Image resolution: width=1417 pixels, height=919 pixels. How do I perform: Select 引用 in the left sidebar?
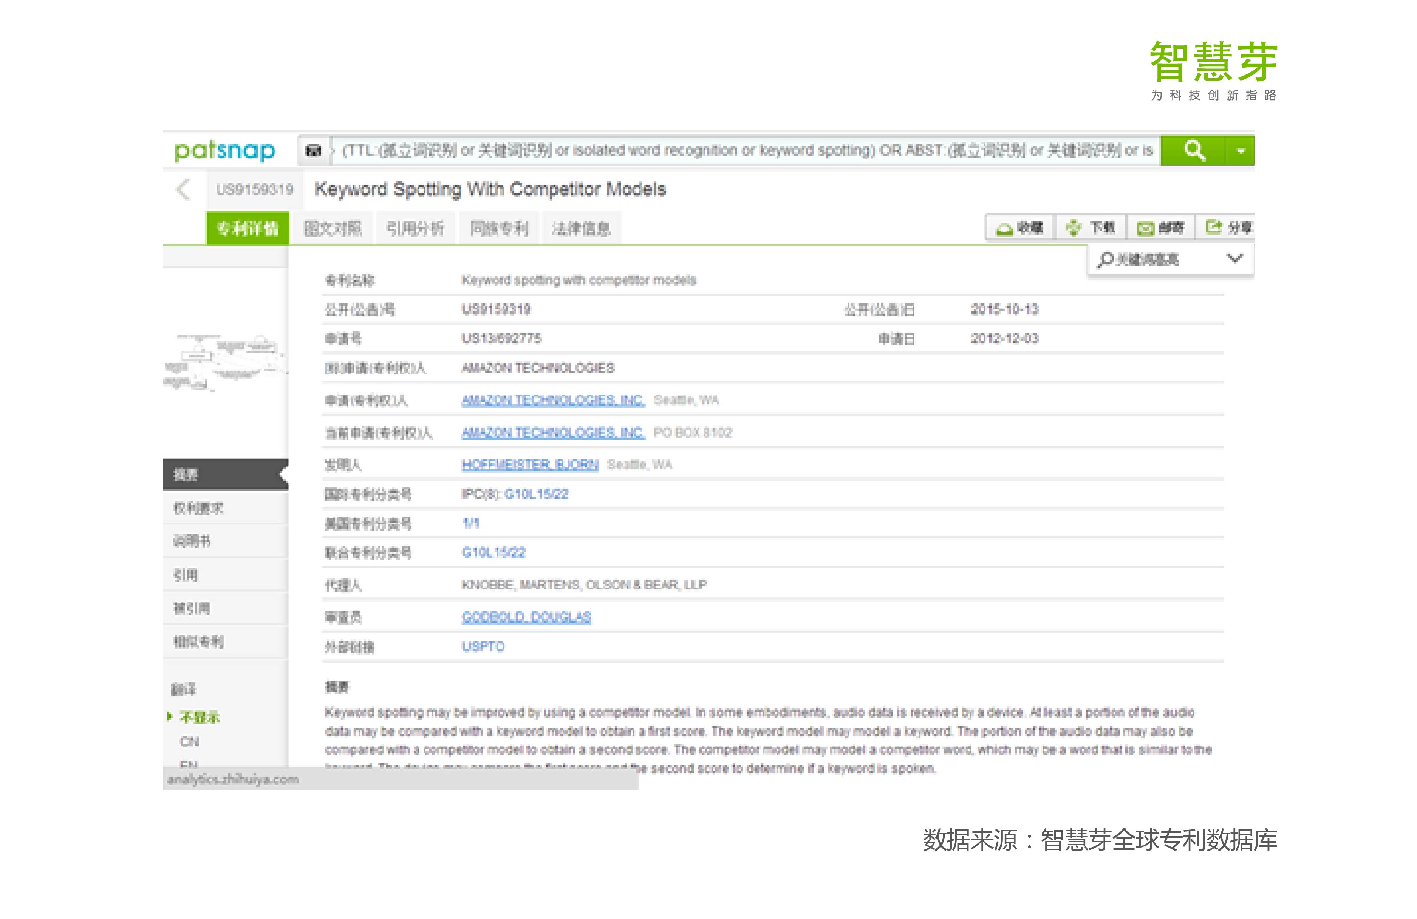pos(226,574)
